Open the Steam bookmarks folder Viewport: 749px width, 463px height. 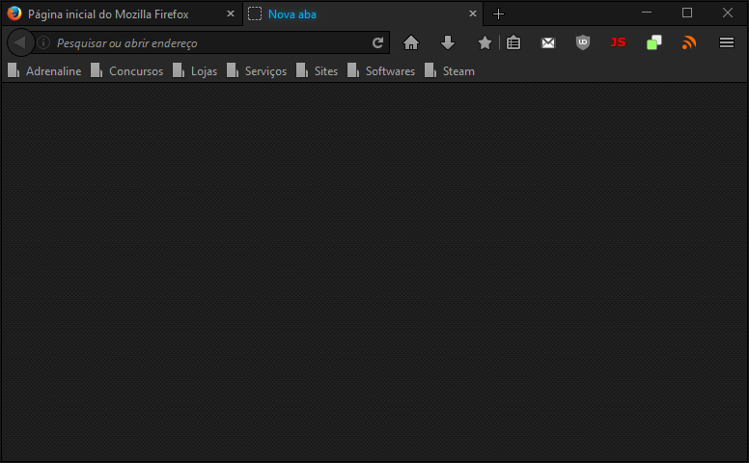[450, 71]
